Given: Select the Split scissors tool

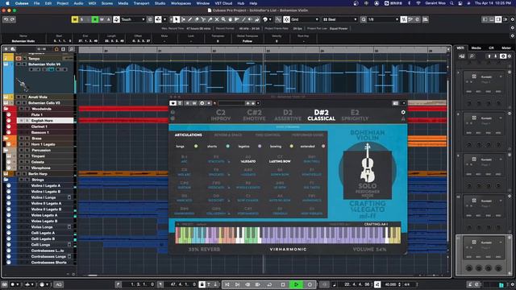Looking at the screenshot, I should coord(203,19).
